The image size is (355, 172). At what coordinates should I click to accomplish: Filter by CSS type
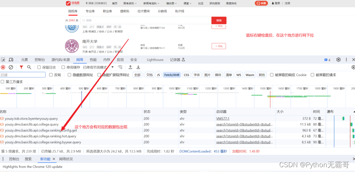pos(186,75)
